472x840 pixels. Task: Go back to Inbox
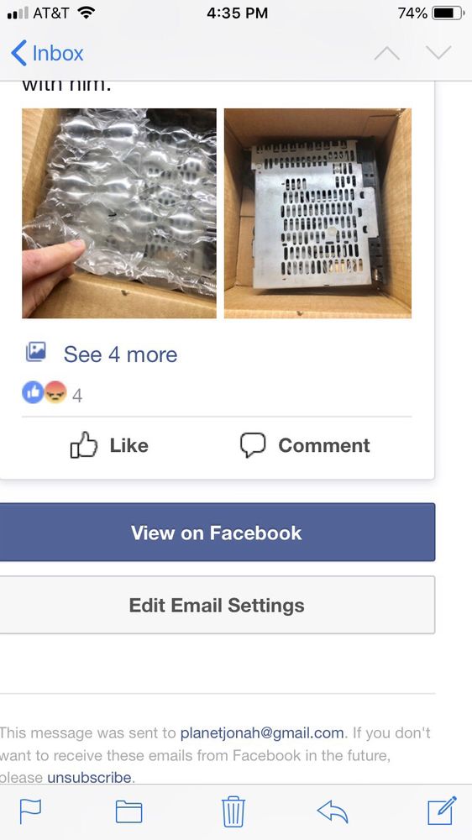pos(47,53)
